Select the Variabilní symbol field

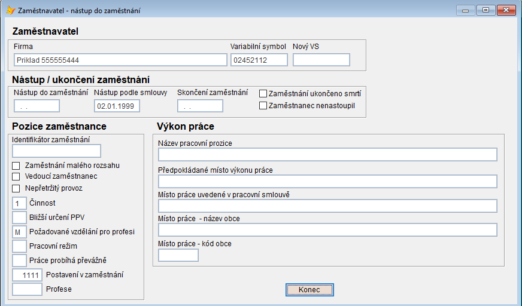coord(259,60)
